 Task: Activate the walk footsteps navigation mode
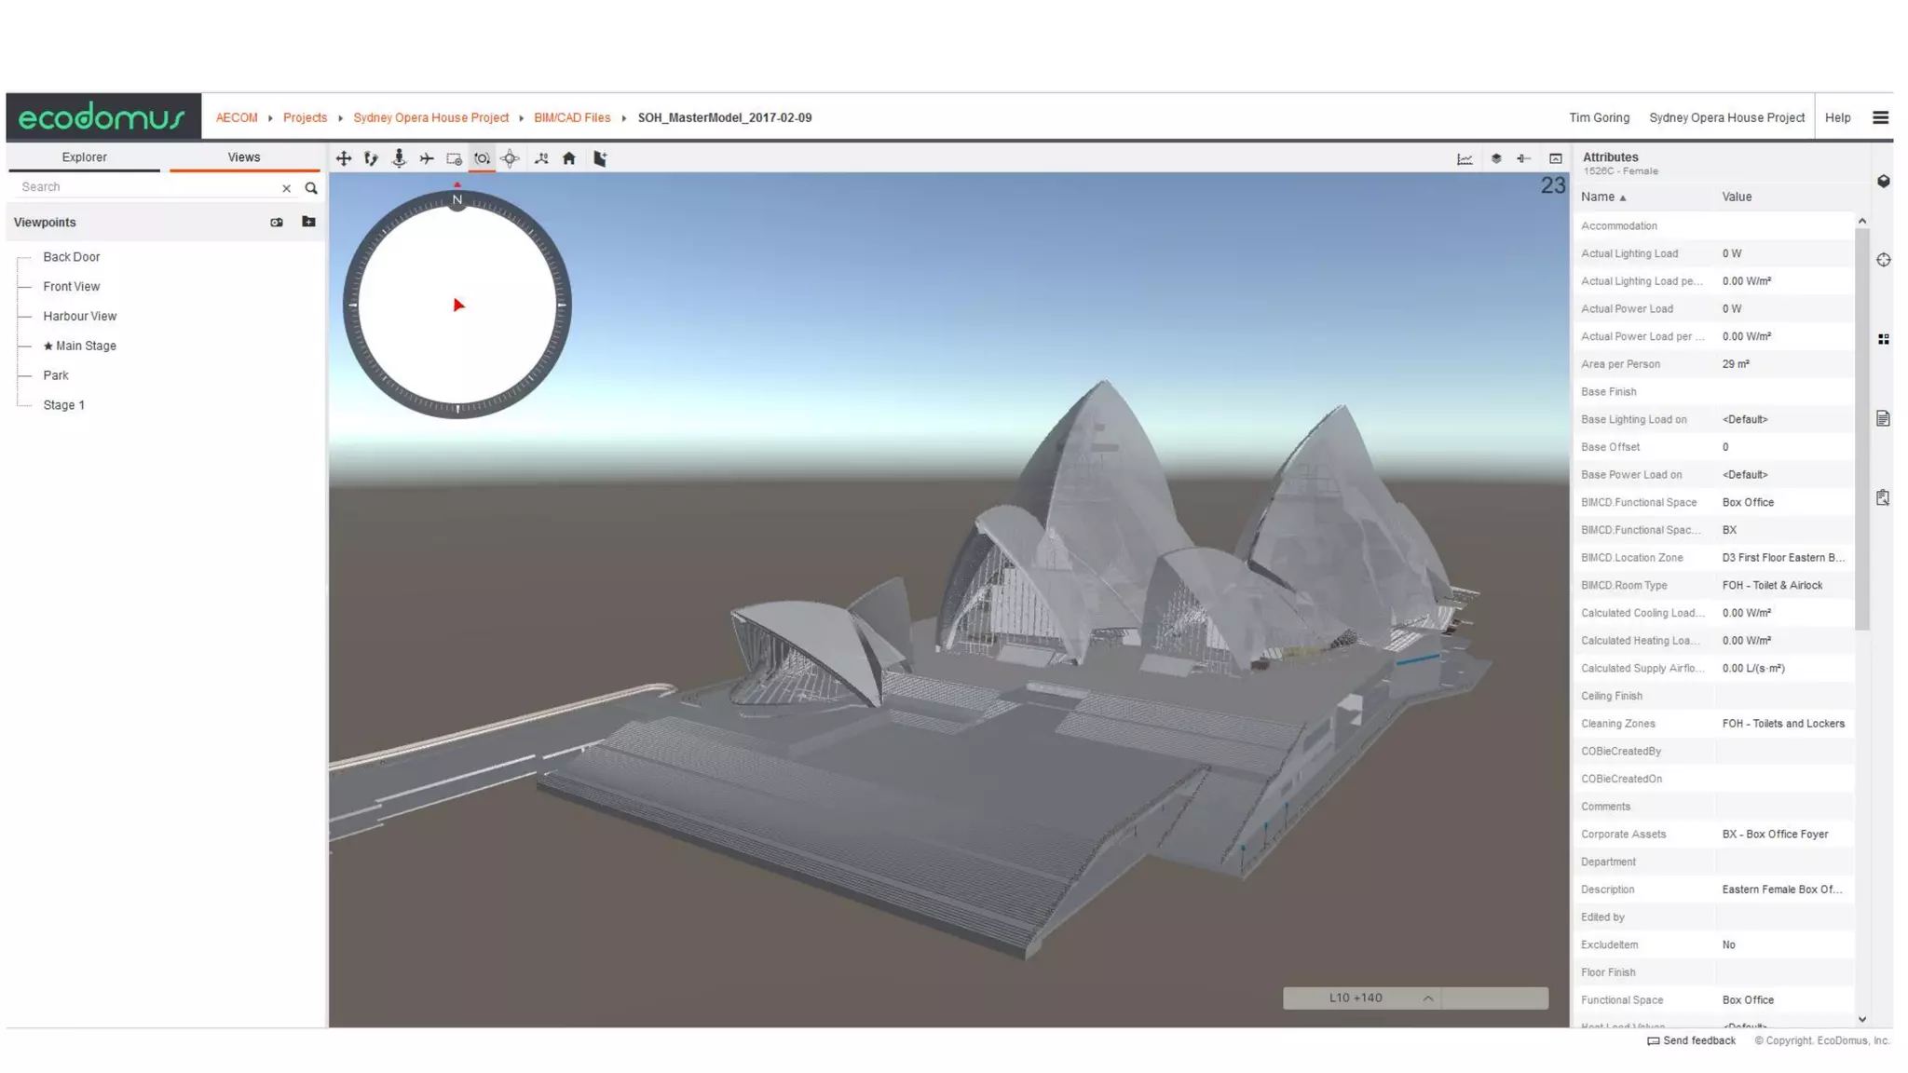371,158
